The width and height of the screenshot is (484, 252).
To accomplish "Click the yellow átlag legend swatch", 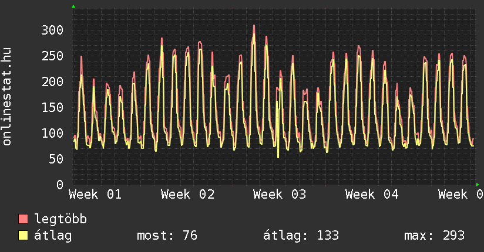I will point(23,236).
